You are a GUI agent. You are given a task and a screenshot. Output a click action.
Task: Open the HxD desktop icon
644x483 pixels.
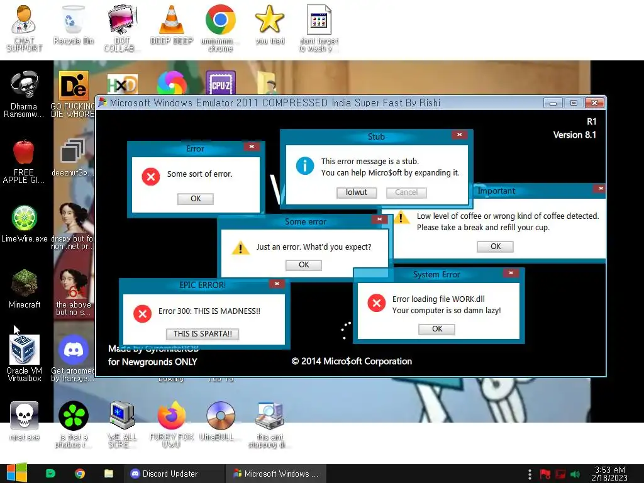click(123, 84)
